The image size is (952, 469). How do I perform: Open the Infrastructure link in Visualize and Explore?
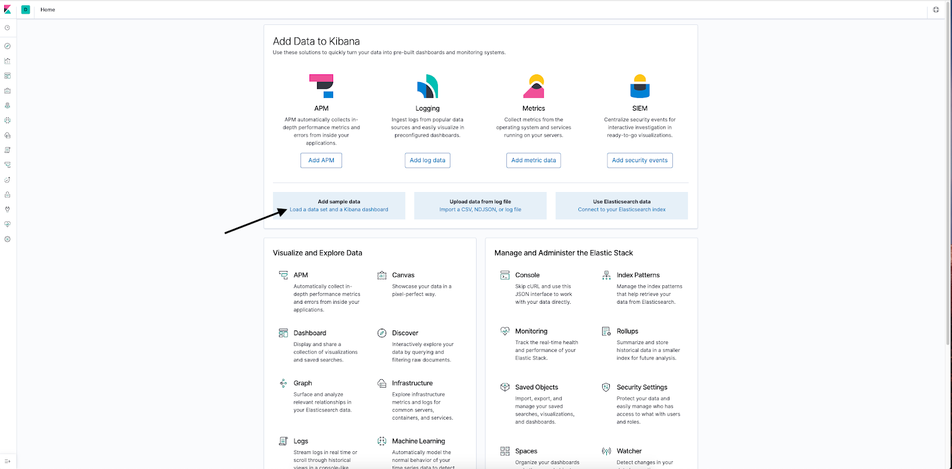(412, 383)
